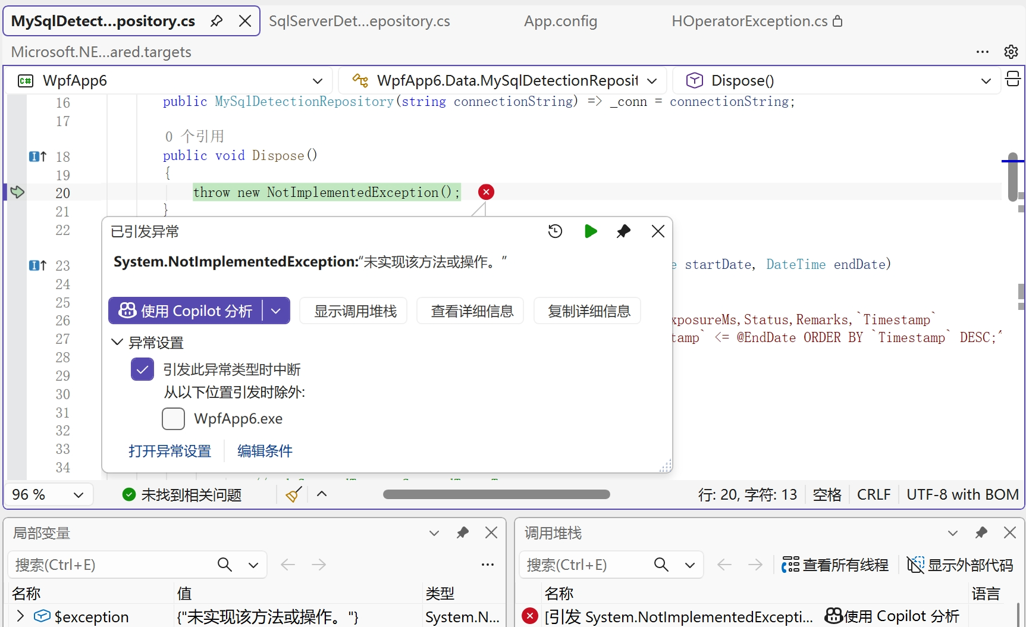The image size is (1026, 627).
Task: Open 调用堆栈 panel options dropdown
Action: coord(953,534)
